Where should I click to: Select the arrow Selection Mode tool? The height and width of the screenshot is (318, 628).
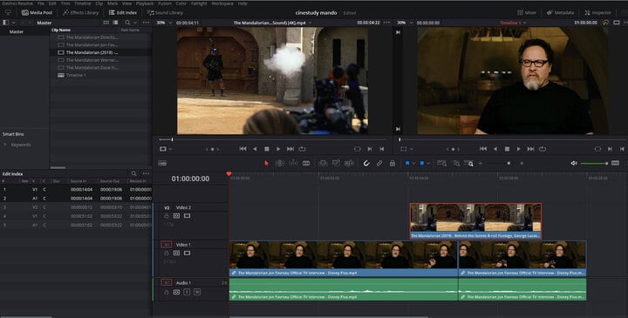click(266, 163)
